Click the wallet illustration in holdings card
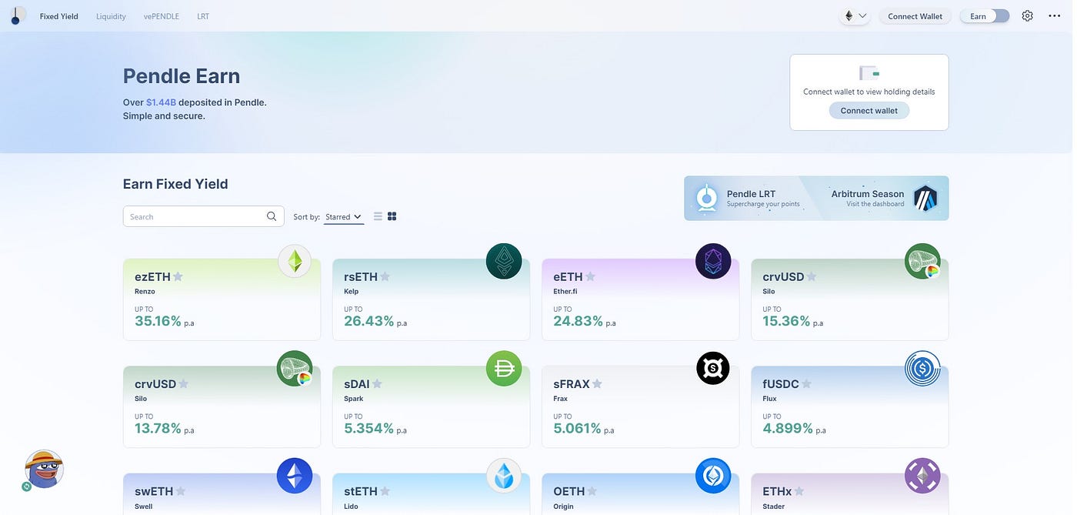The width and height of the screenshot is (1077, 515). [x=869, y=73]
